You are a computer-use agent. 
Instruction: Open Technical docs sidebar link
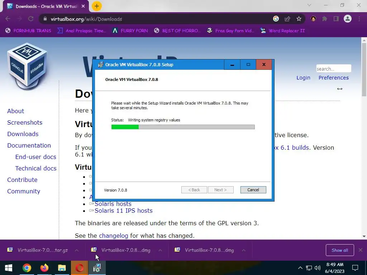[x=36, y=168]
